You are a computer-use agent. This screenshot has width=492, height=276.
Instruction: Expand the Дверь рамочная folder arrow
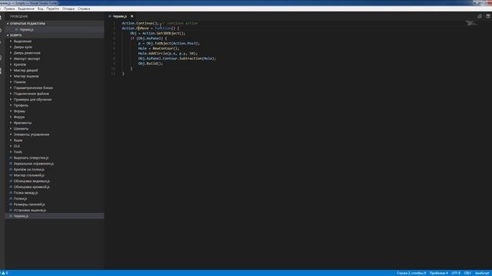(x=11, y=53)
